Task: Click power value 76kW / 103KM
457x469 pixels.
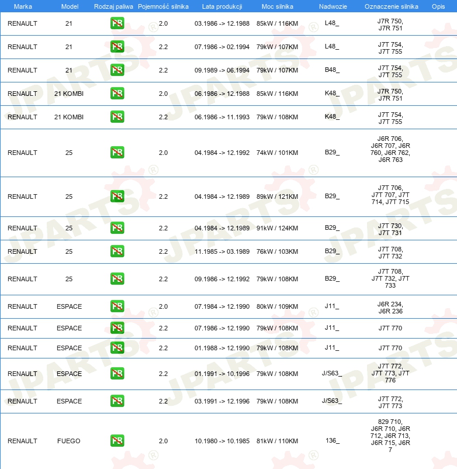Action: pos(277,251)
